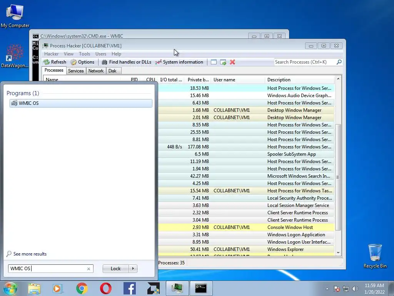Image resolution: width=394 pixels, height=296 pixels.
Task: Focus the Search Processes field
Action: coord(305,62)
